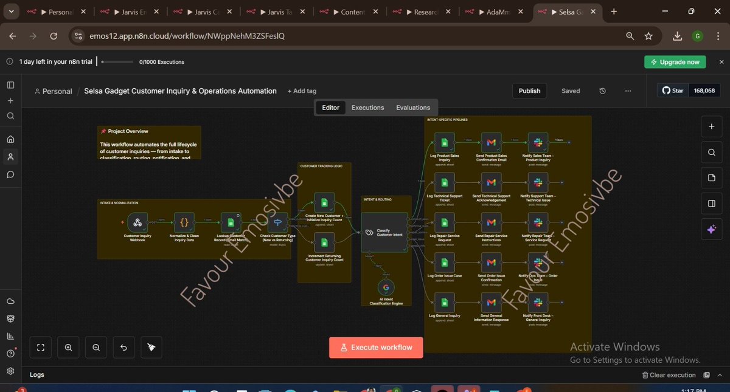Select Notify Front Desk Slack node
Screen dimensions: 730x392
click(x=538, y=302)
